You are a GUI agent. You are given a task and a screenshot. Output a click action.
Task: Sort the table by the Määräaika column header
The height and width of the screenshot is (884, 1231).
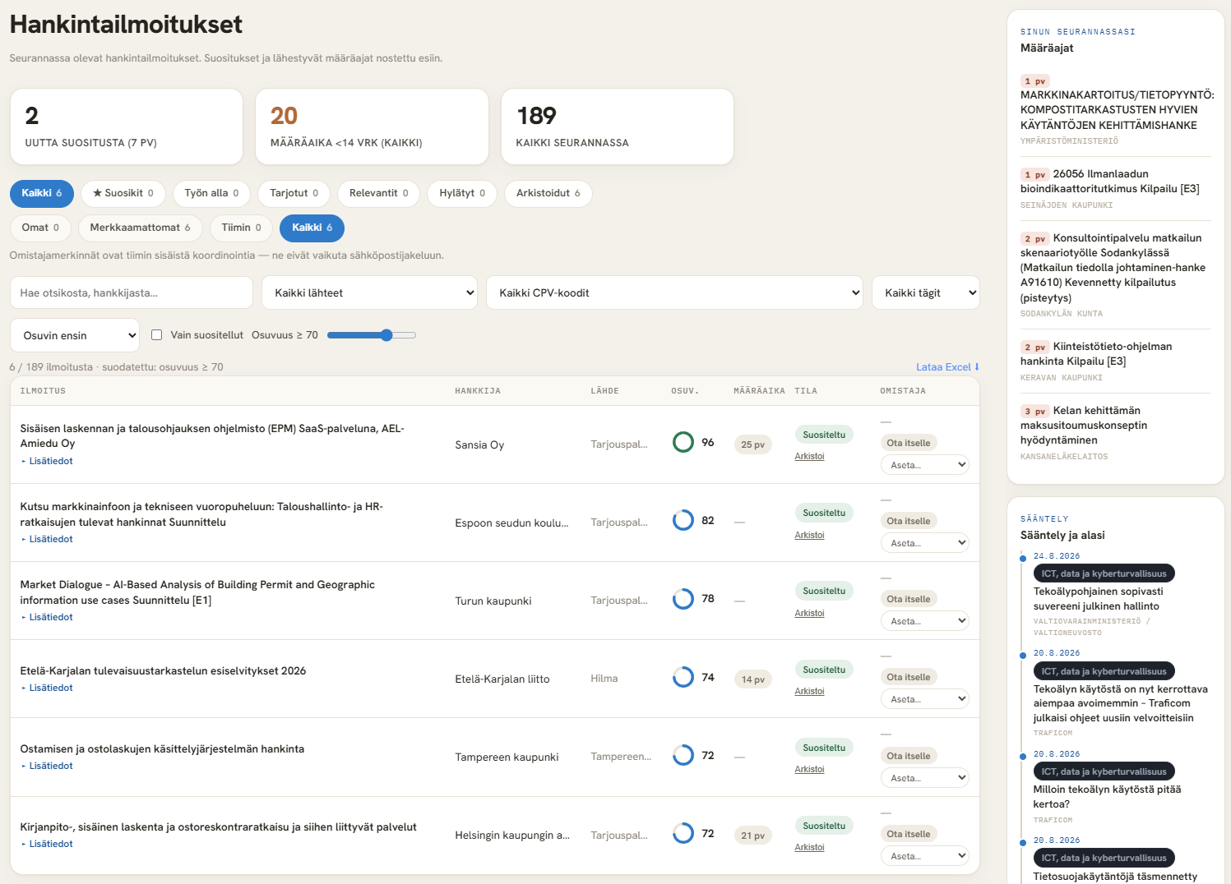coord(759,391)
